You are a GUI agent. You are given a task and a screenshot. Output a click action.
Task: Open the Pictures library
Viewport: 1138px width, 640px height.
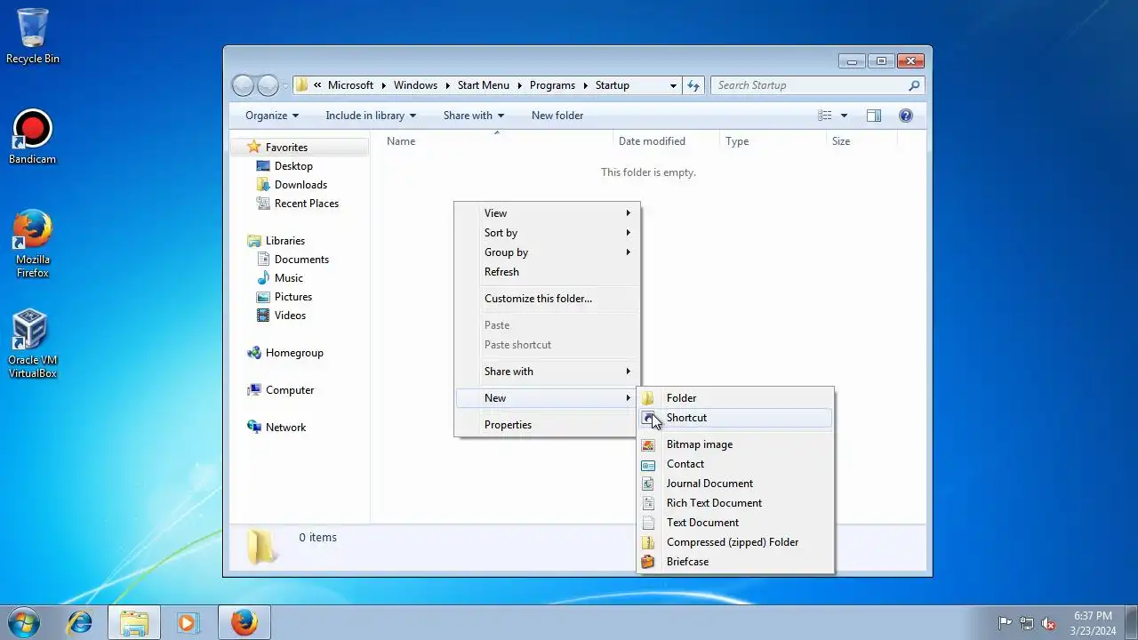pos(293,297)
